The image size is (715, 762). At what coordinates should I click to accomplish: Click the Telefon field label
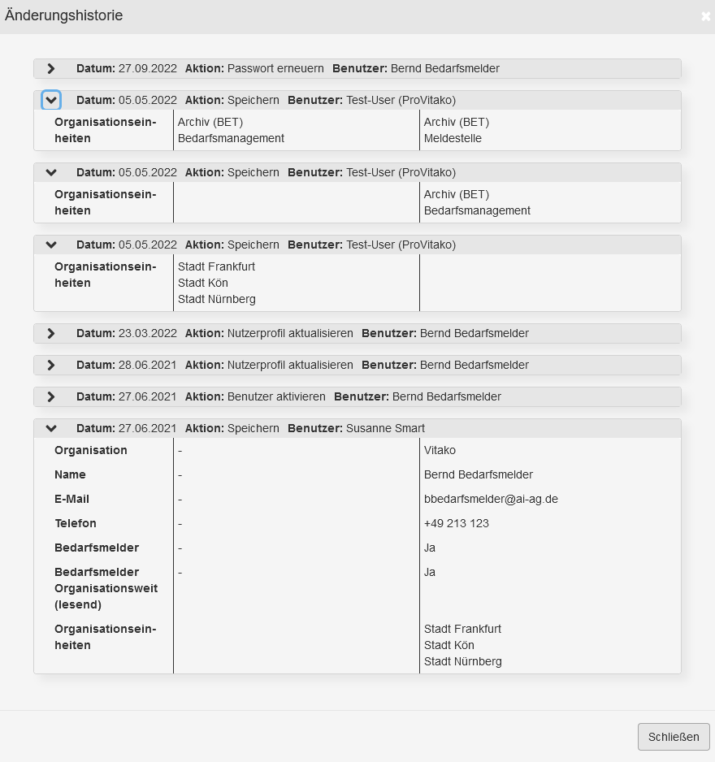pos(75,523)
